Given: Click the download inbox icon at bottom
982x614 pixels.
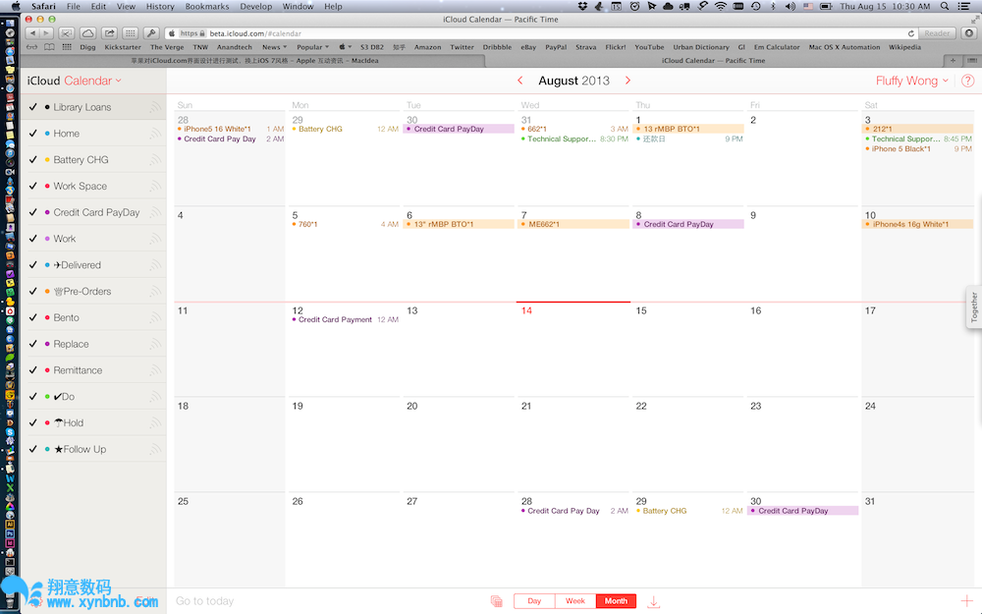Looking at the screenshot, I should (x=653, y=601).
